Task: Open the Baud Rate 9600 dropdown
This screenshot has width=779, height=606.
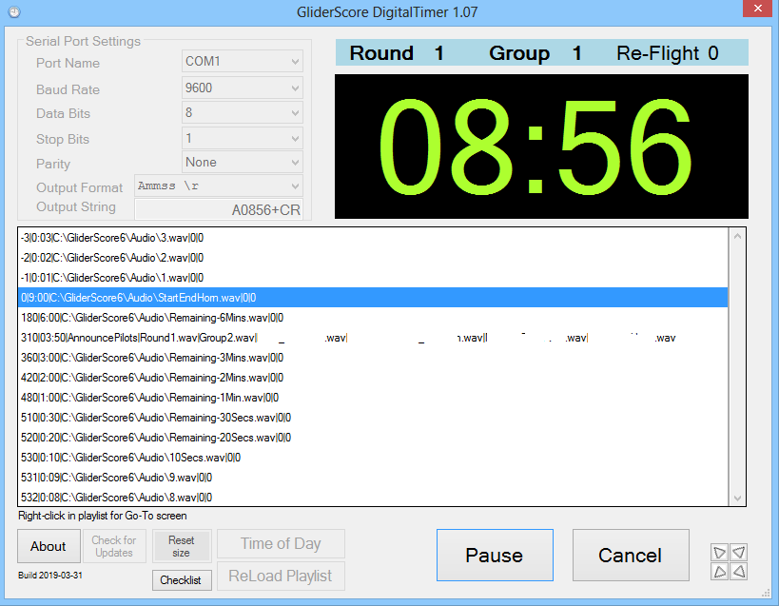Action: [x=243, y=88]
